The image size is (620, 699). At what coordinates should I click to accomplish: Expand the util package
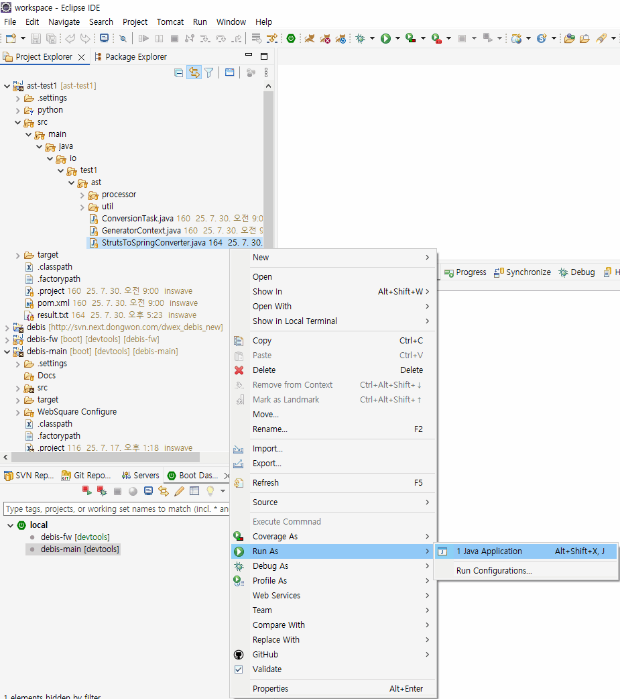[82, 207]
